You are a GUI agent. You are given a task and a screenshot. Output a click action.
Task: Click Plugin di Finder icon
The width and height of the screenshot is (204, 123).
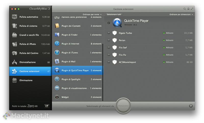(x=57, y=35)
